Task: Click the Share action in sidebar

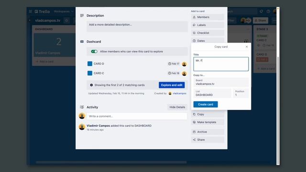Action: 208,140
